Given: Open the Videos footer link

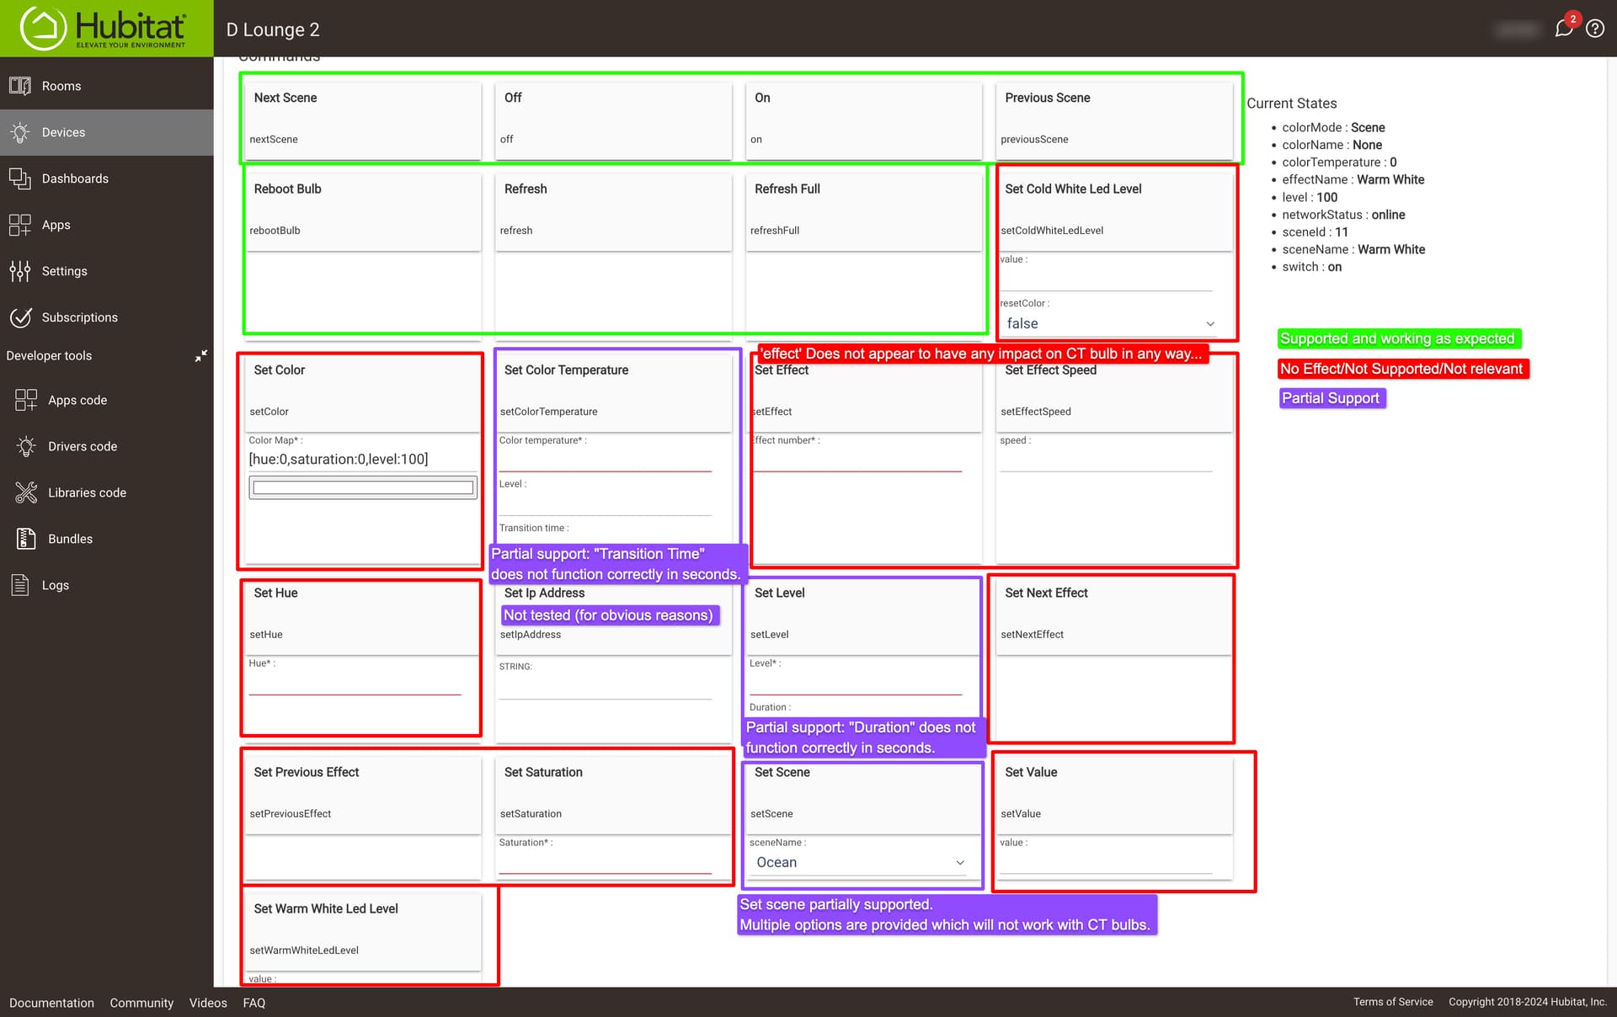Looking at the screenshot, I should pos(208,1003).
